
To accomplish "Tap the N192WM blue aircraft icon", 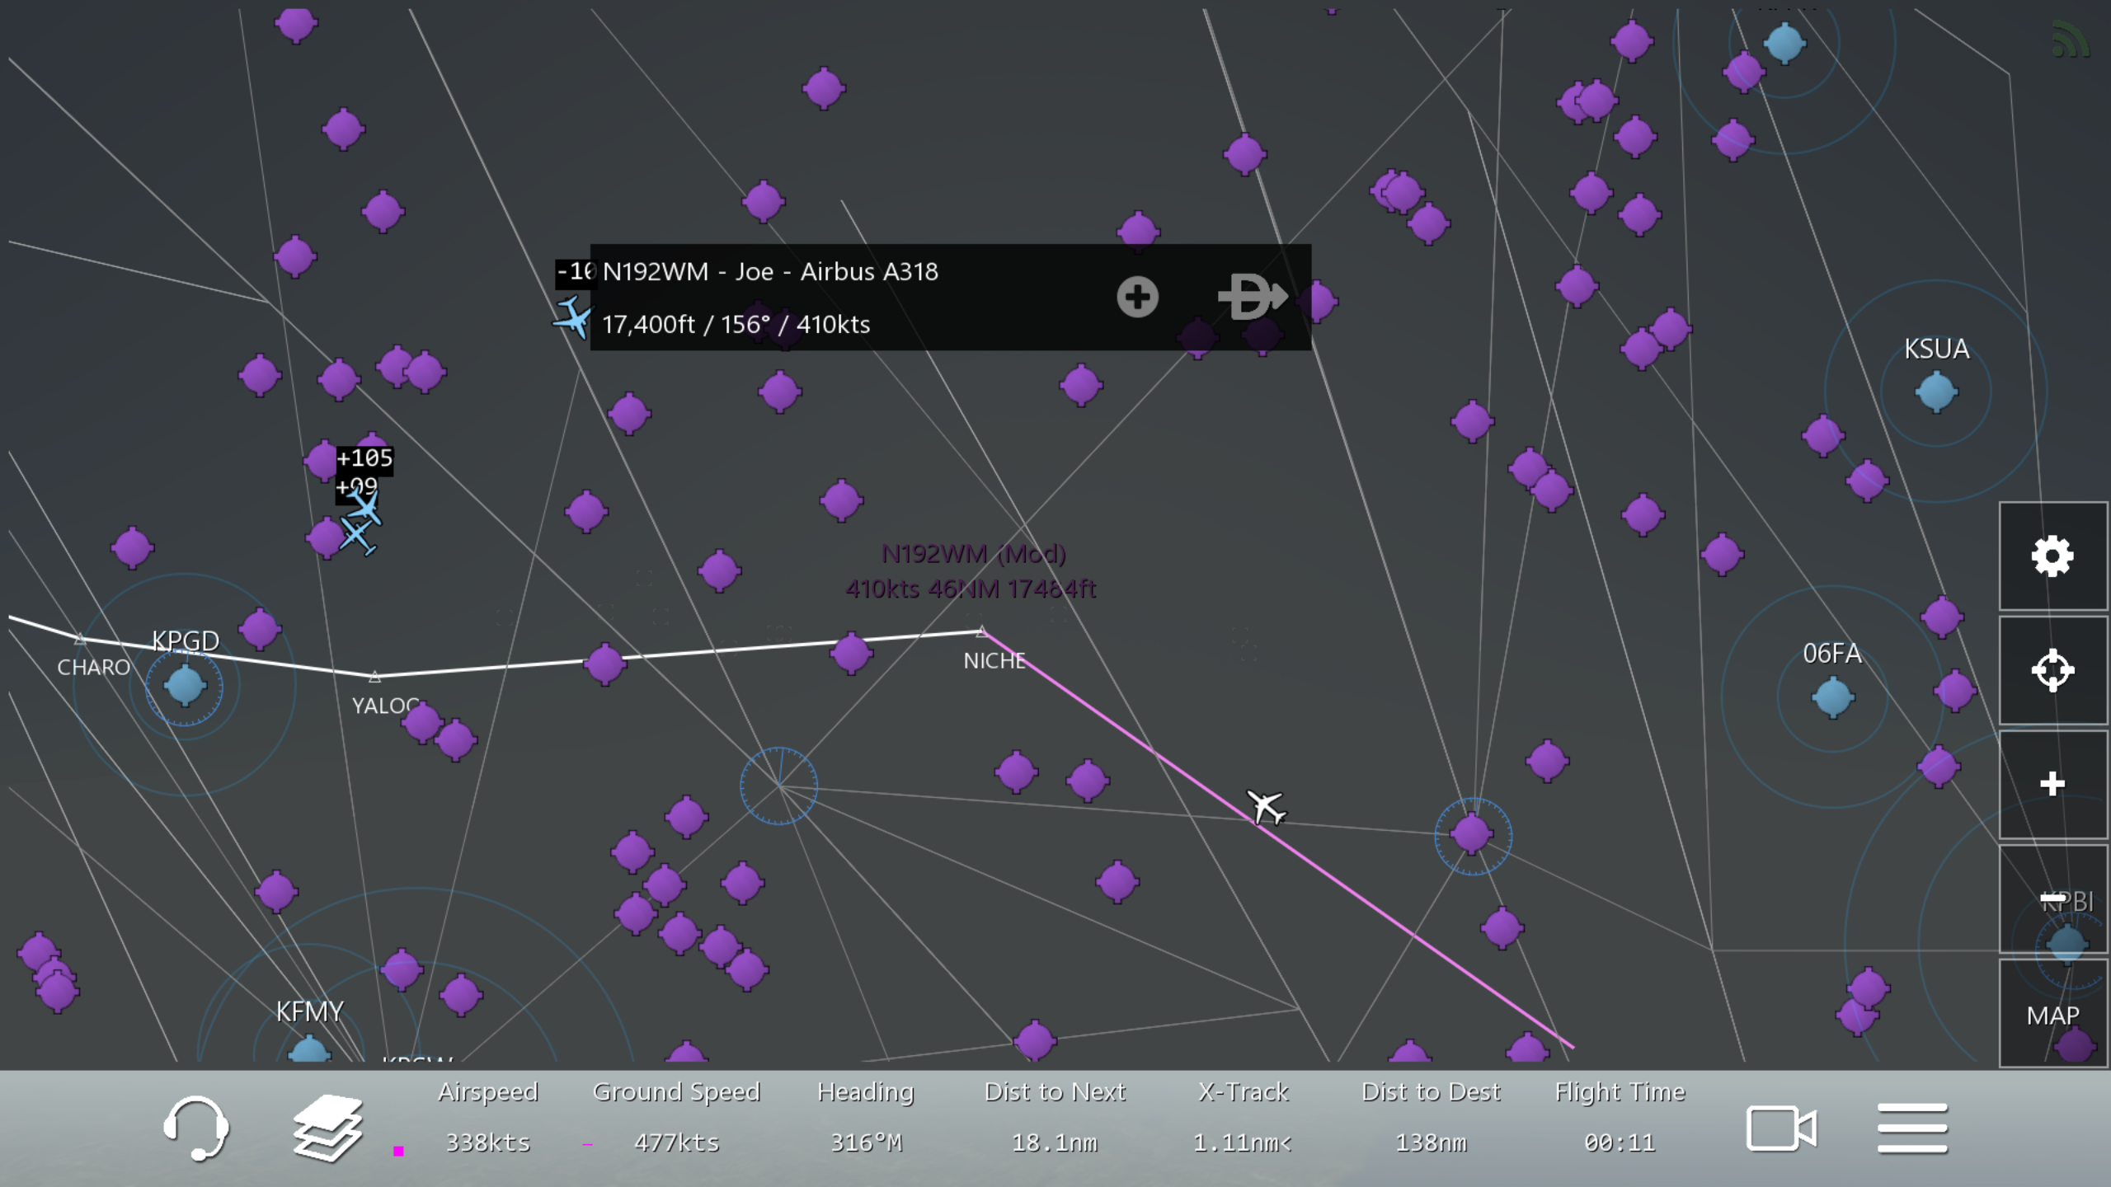I will click(x=571, y=318).
